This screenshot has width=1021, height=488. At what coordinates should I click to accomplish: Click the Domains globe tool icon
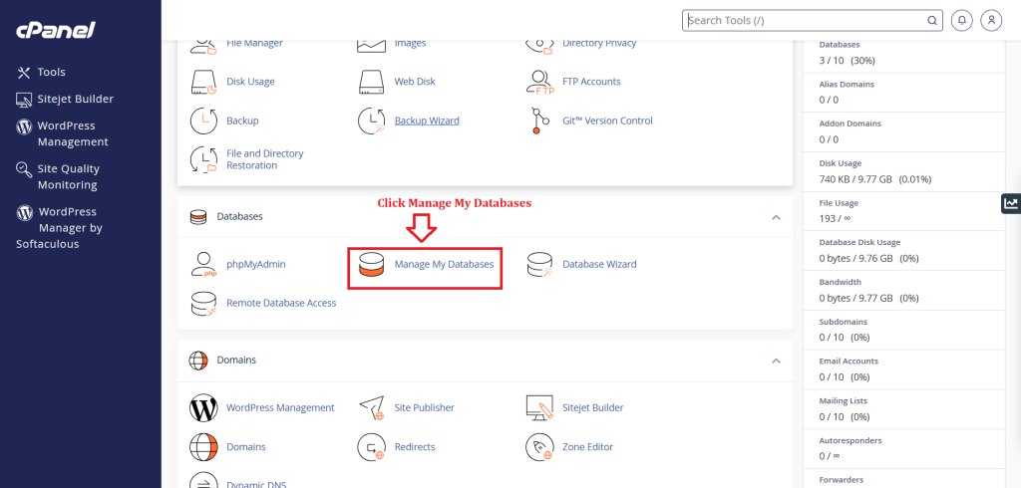(203, 447)
